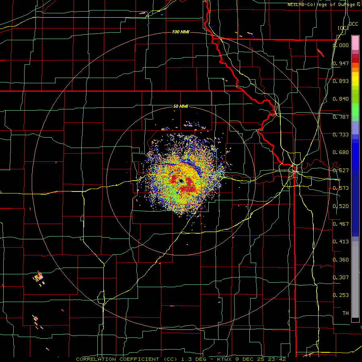
Task: Click the black radar site dot at center
Action: (181, 181)
